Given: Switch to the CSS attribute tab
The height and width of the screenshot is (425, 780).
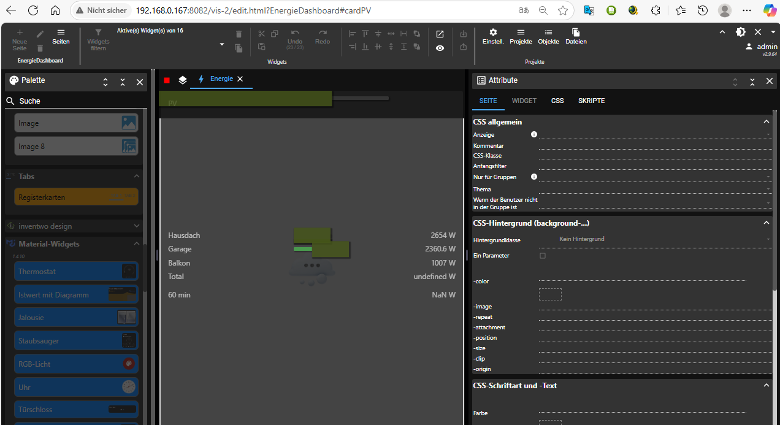Looking at the screenshot, I should [x=557, y=101].
